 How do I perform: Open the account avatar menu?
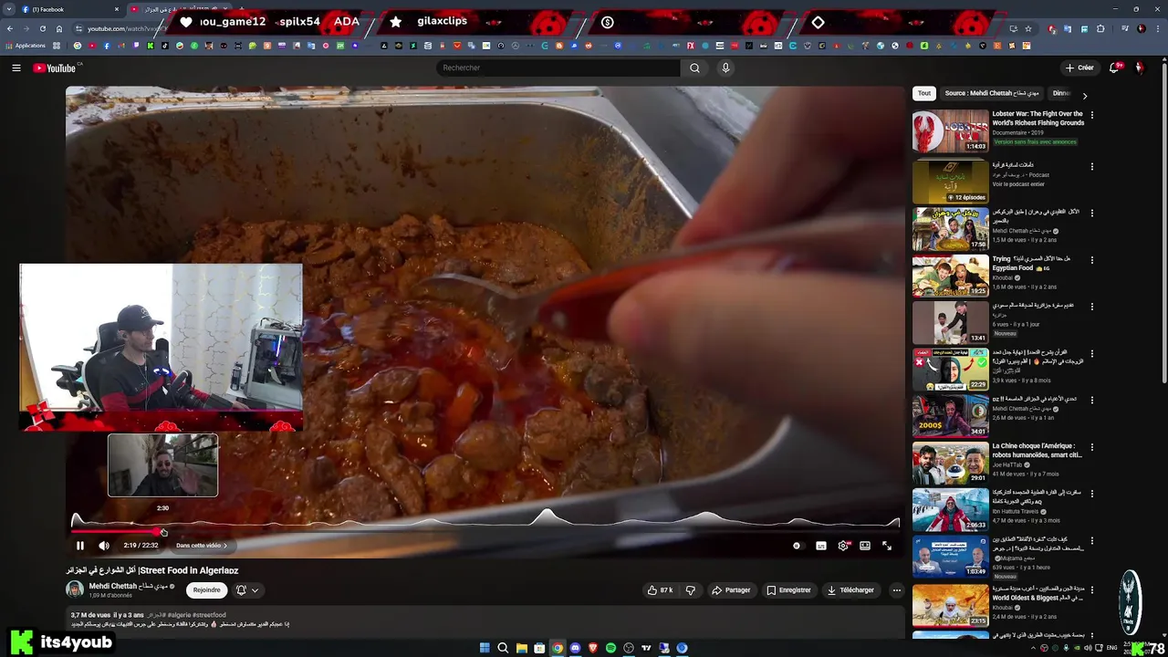tap(1140, 68)
